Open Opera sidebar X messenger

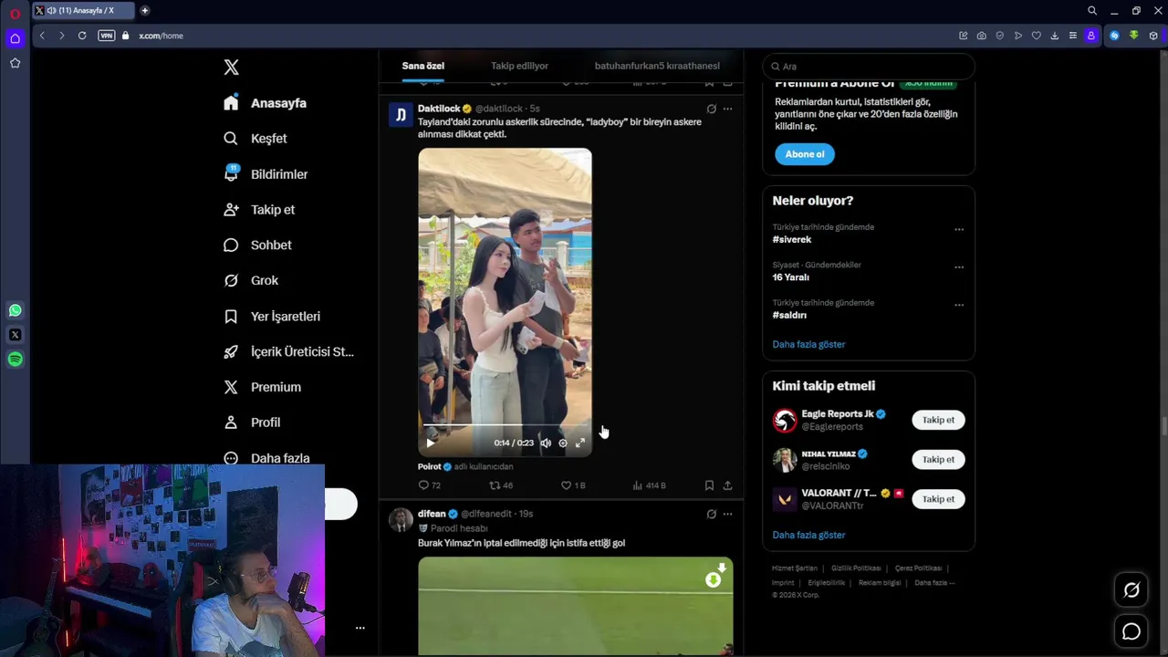point(15,335)
